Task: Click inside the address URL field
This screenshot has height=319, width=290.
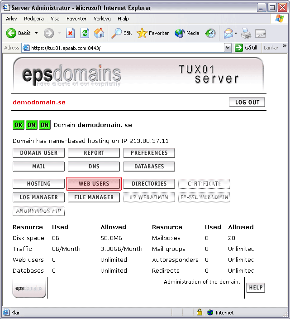Action: 127,48
